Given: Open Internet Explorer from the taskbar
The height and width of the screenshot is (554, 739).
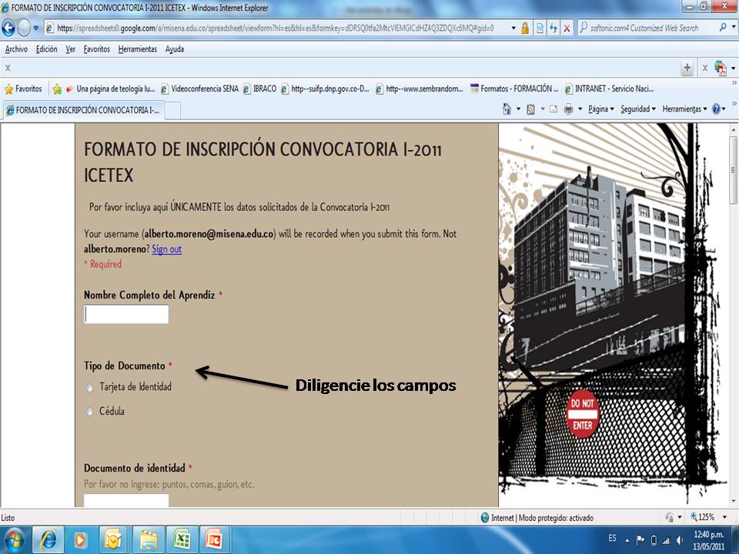Looking at the screenshot, I should coord(48,540).
